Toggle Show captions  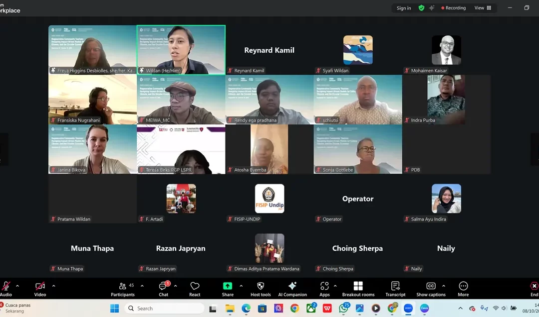click(x=431, y=289)
